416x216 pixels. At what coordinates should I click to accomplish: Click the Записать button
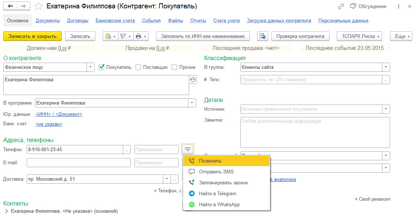pyautogui.click(x=80, y=36)
